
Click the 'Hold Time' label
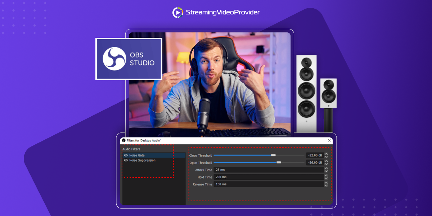coord(205,177)
